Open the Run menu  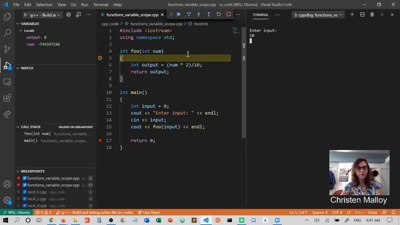coord(84,4)
